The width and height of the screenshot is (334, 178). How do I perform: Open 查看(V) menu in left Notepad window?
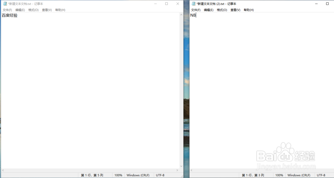tap(47, 10)
